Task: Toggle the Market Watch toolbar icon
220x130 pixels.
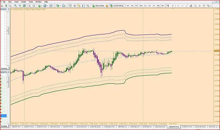Action: (x=70, y=6)
